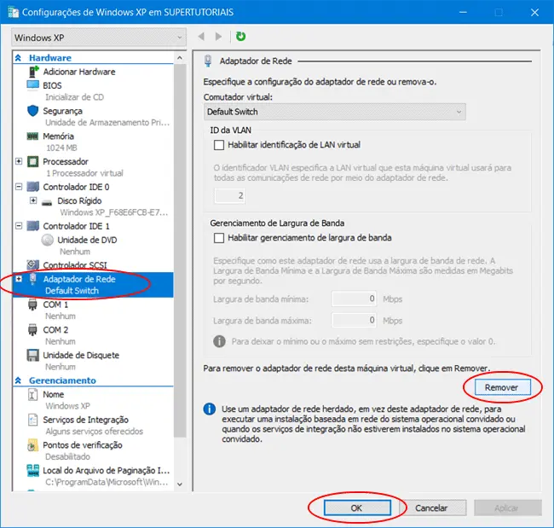The image size is (554, 528).
Task: Collapse the Hardware section header
Action: coord(19,58)
